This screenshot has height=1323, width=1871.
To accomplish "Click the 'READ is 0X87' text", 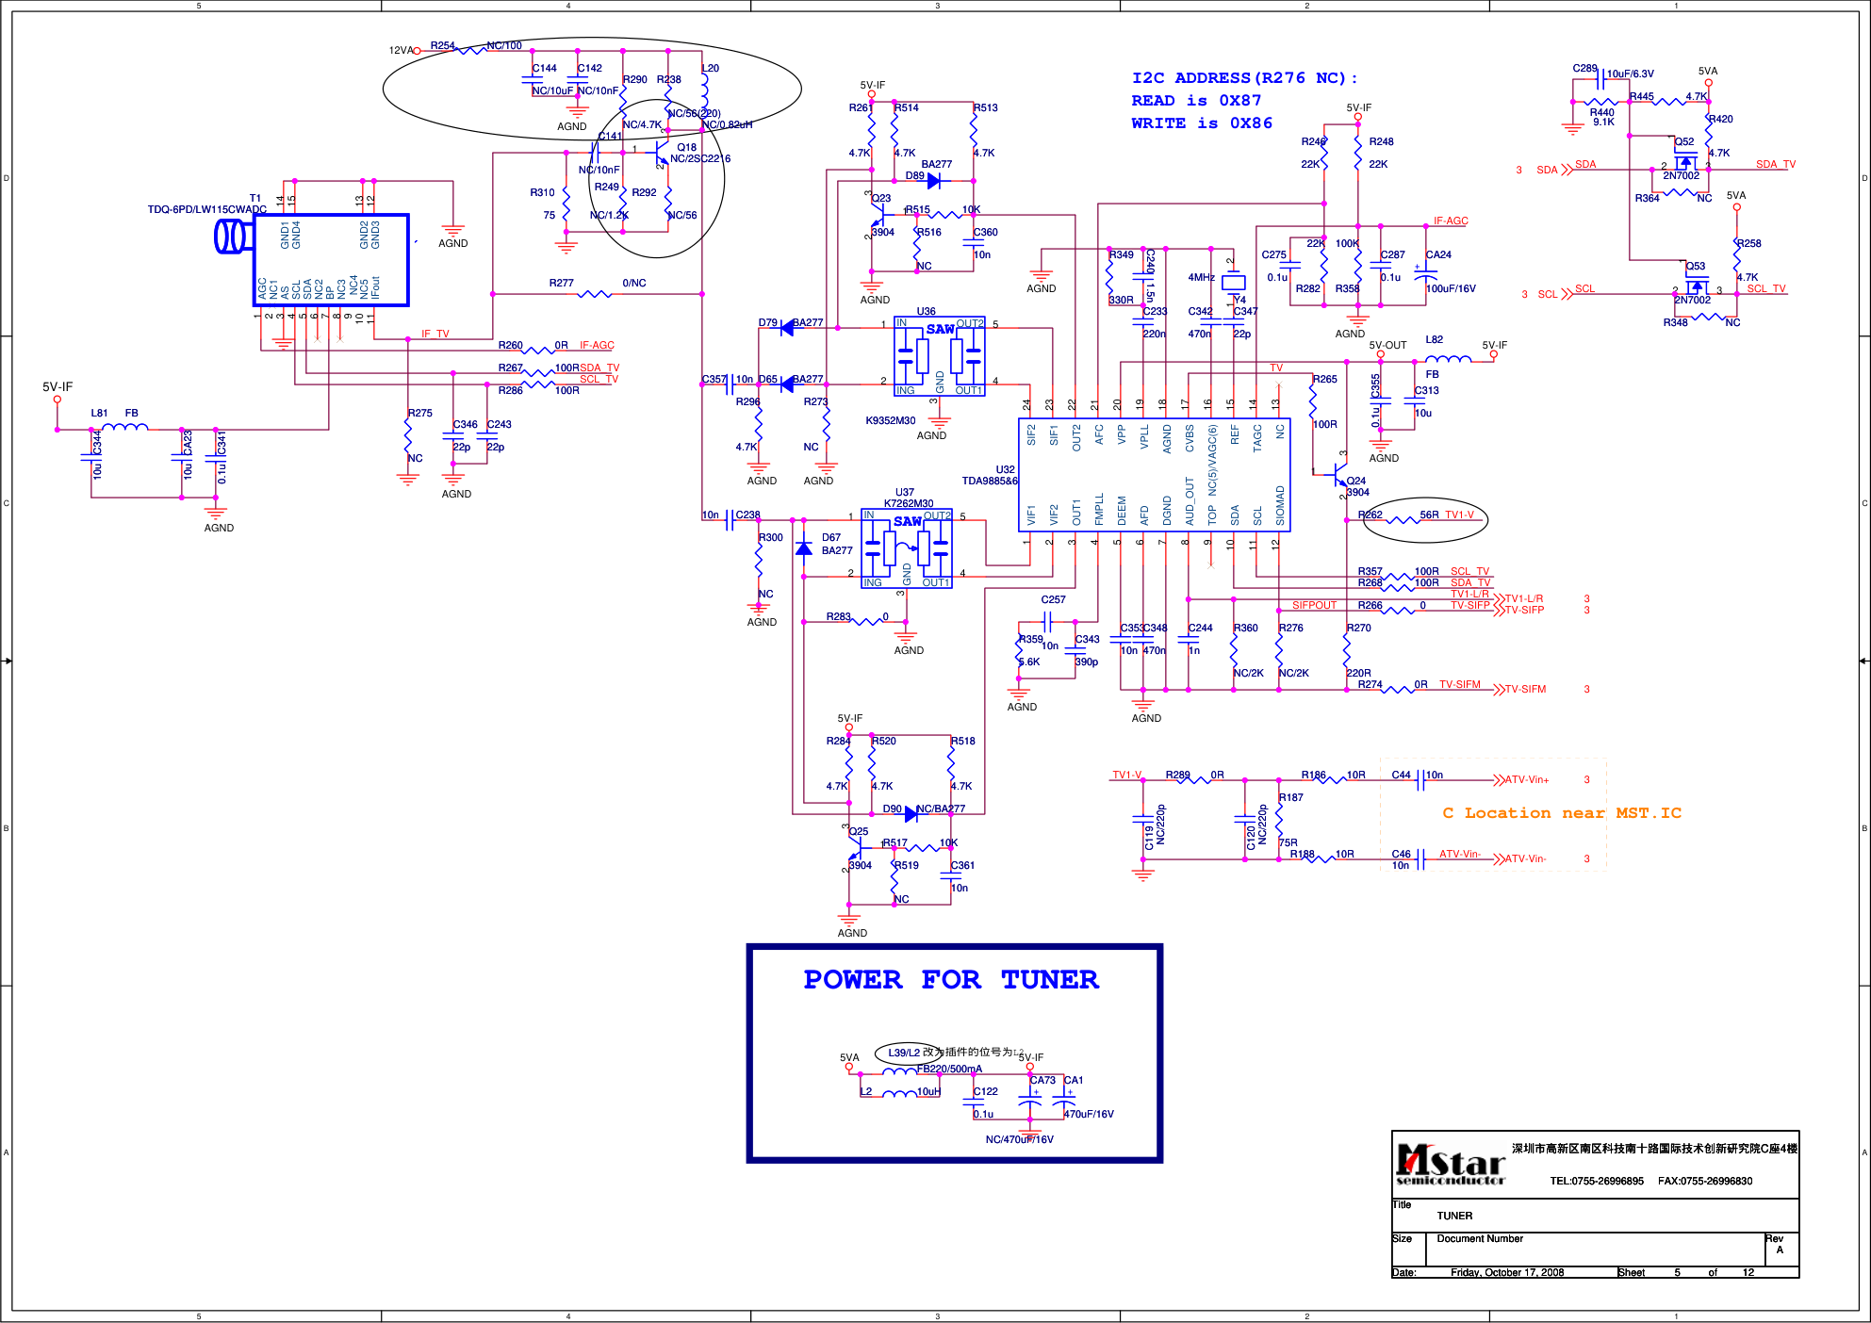I will pos(1196,101).
